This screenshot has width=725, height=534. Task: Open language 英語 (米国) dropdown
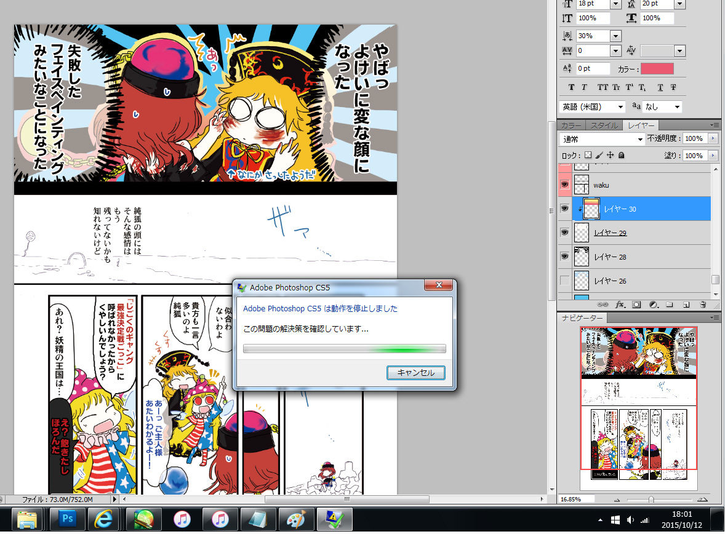click(x=592, y=107)
